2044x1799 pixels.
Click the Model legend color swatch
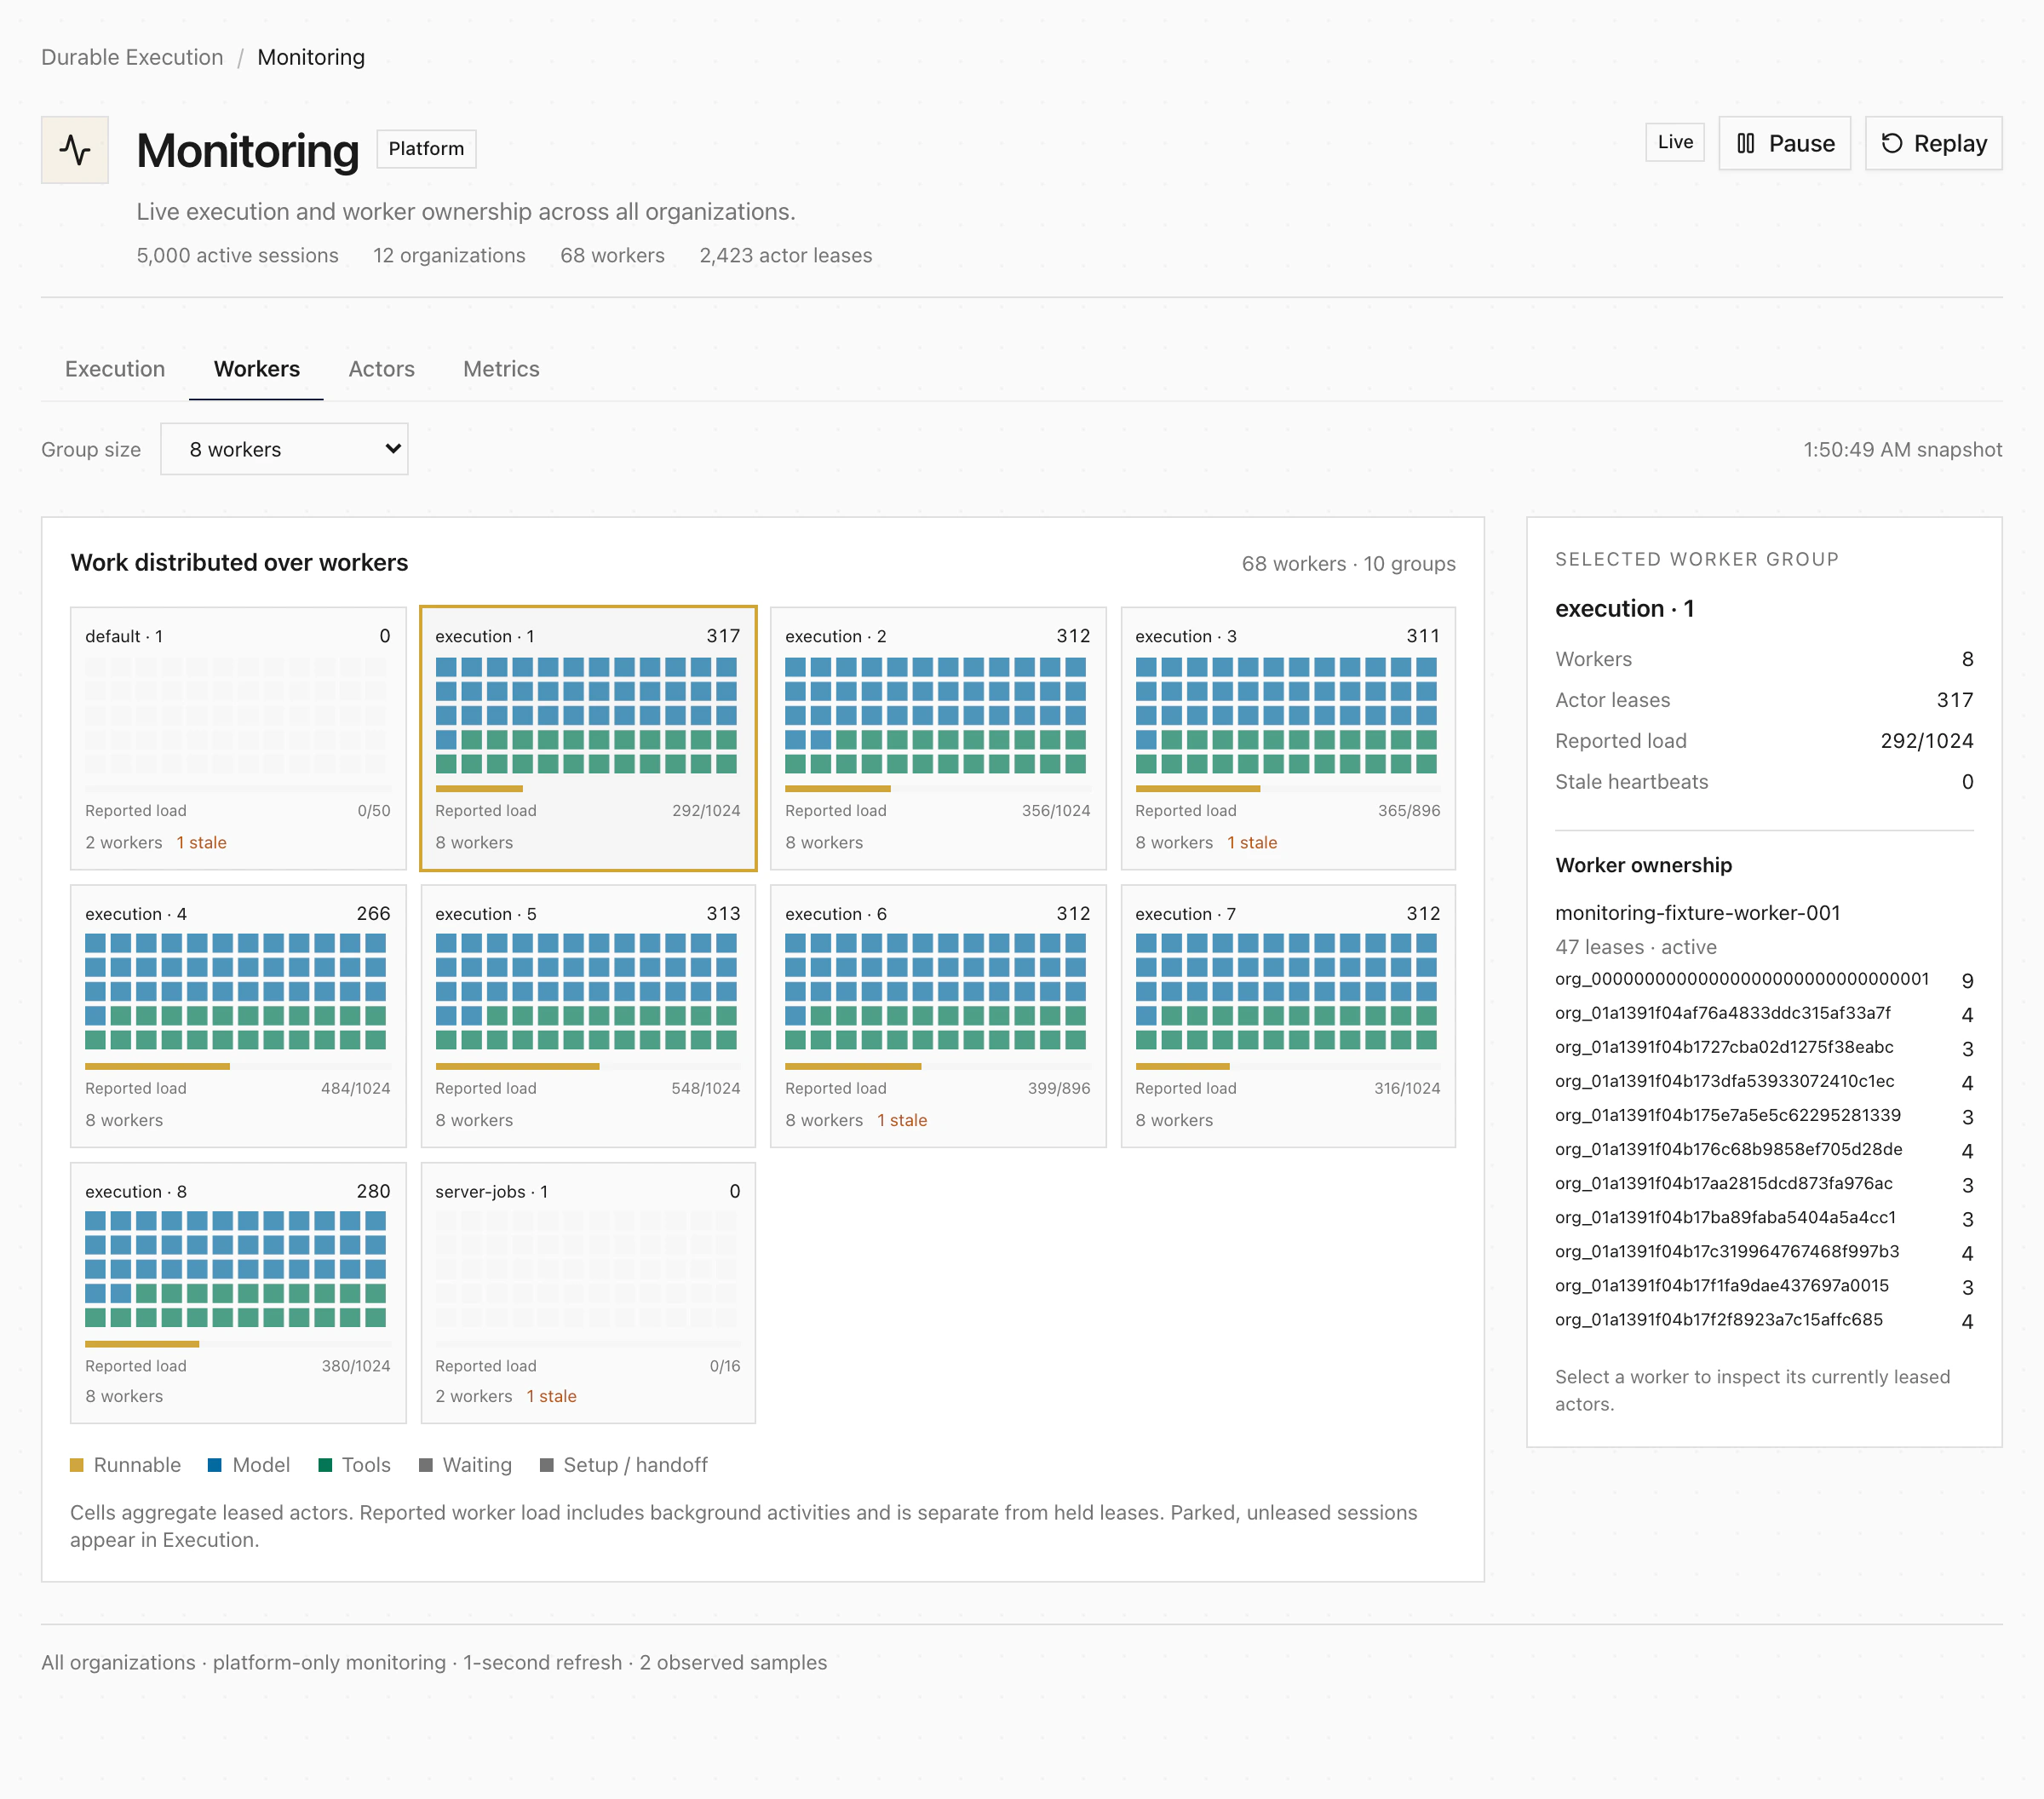coord(215,1465)
